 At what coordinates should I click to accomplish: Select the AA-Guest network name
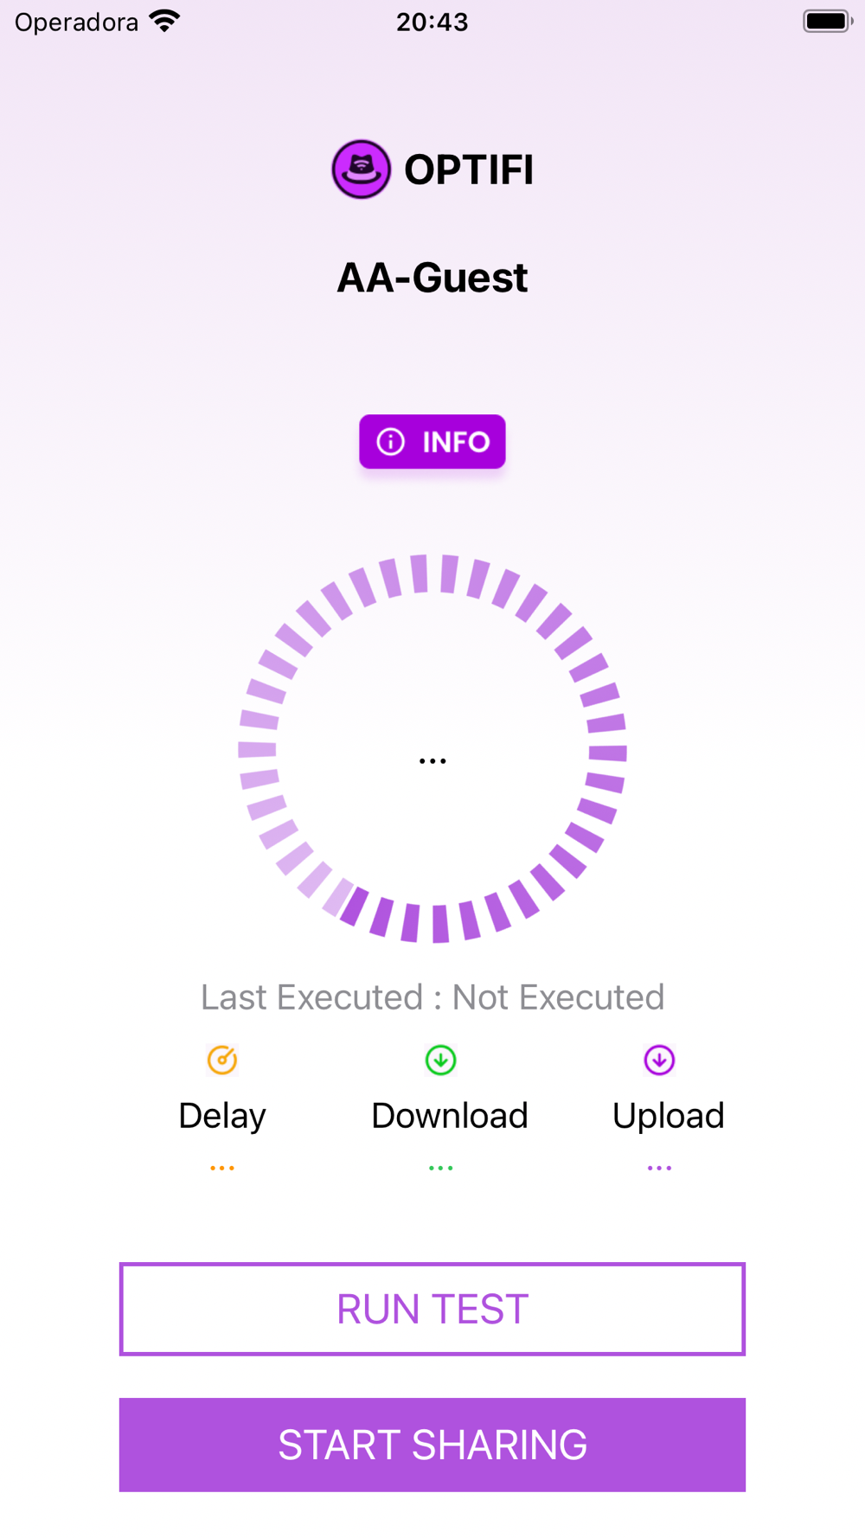pos(432,278)
